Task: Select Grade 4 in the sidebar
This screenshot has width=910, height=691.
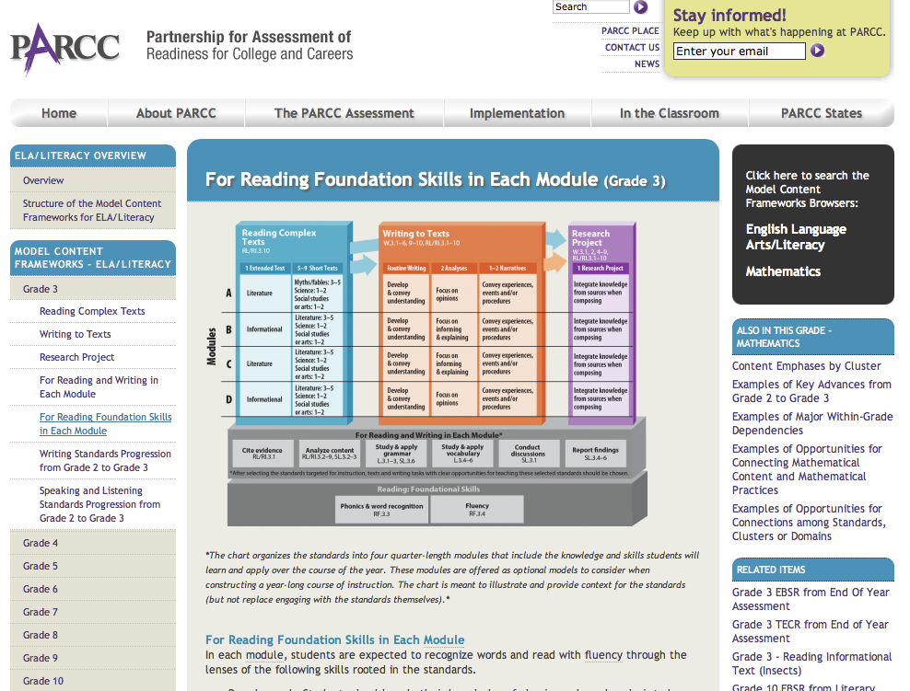Action: click(x=41, y=543)
